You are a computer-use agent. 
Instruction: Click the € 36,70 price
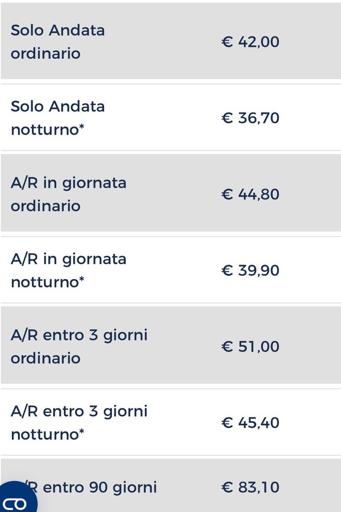pos(250,118)
